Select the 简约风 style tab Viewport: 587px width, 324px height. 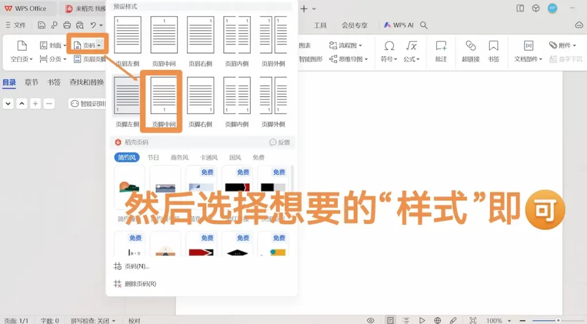(127, 157)
